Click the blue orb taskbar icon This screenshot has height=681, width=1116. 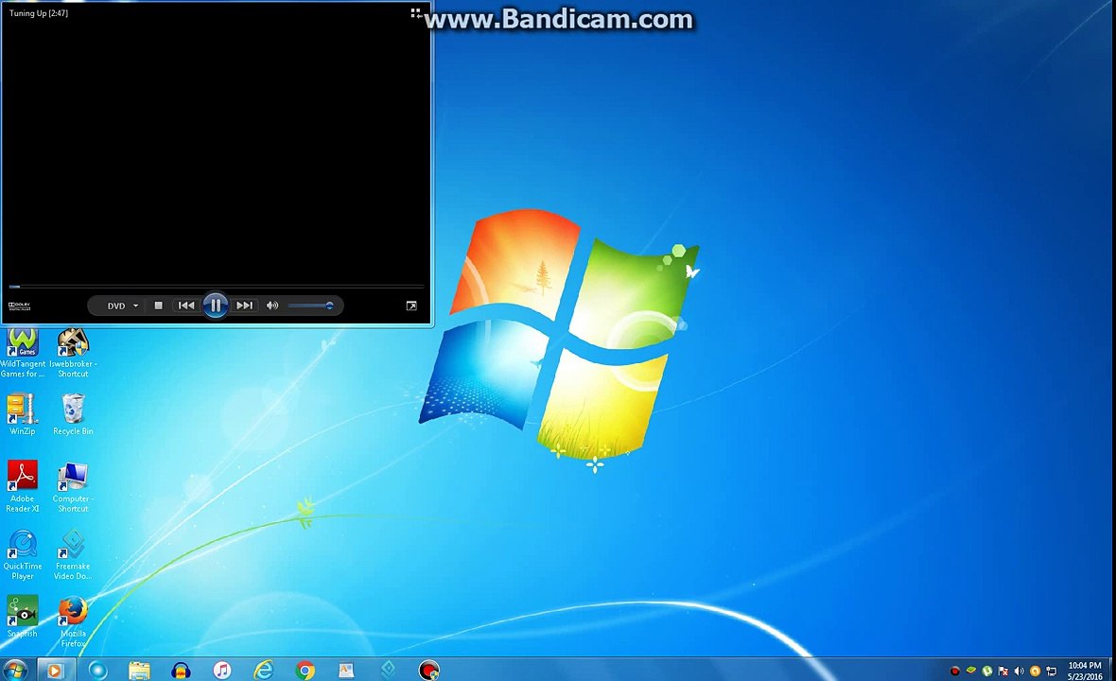tap(97, 670)
